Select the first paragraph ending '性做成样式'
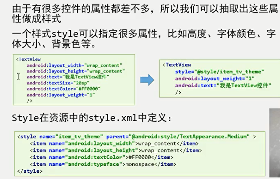Image resolution: width=280 pixels, height=179 pixels. coord(145,13)
